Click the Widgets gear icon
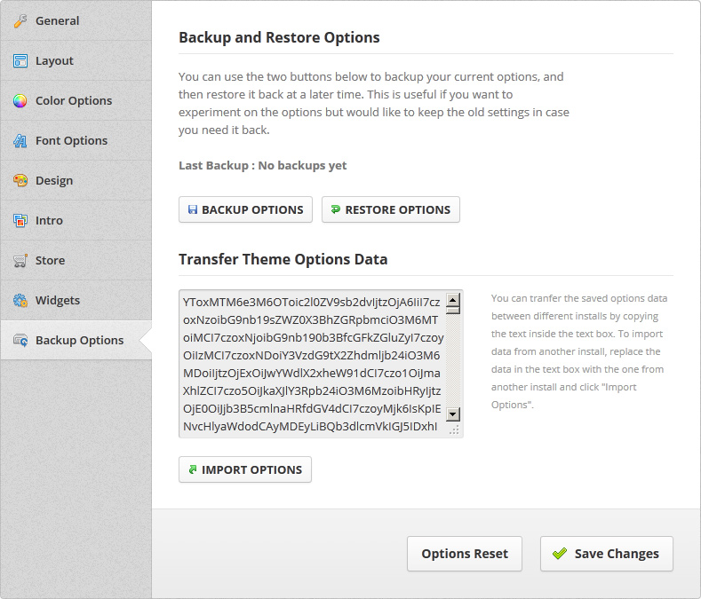Viewport: 701px width, 599px height. pos(20,300)
